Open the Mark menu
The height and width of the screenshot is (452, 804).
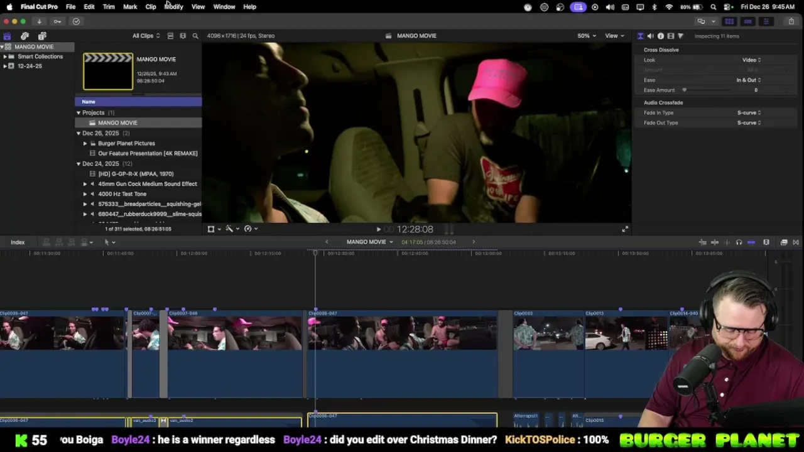pyautogui.click(x=130, y=7)
